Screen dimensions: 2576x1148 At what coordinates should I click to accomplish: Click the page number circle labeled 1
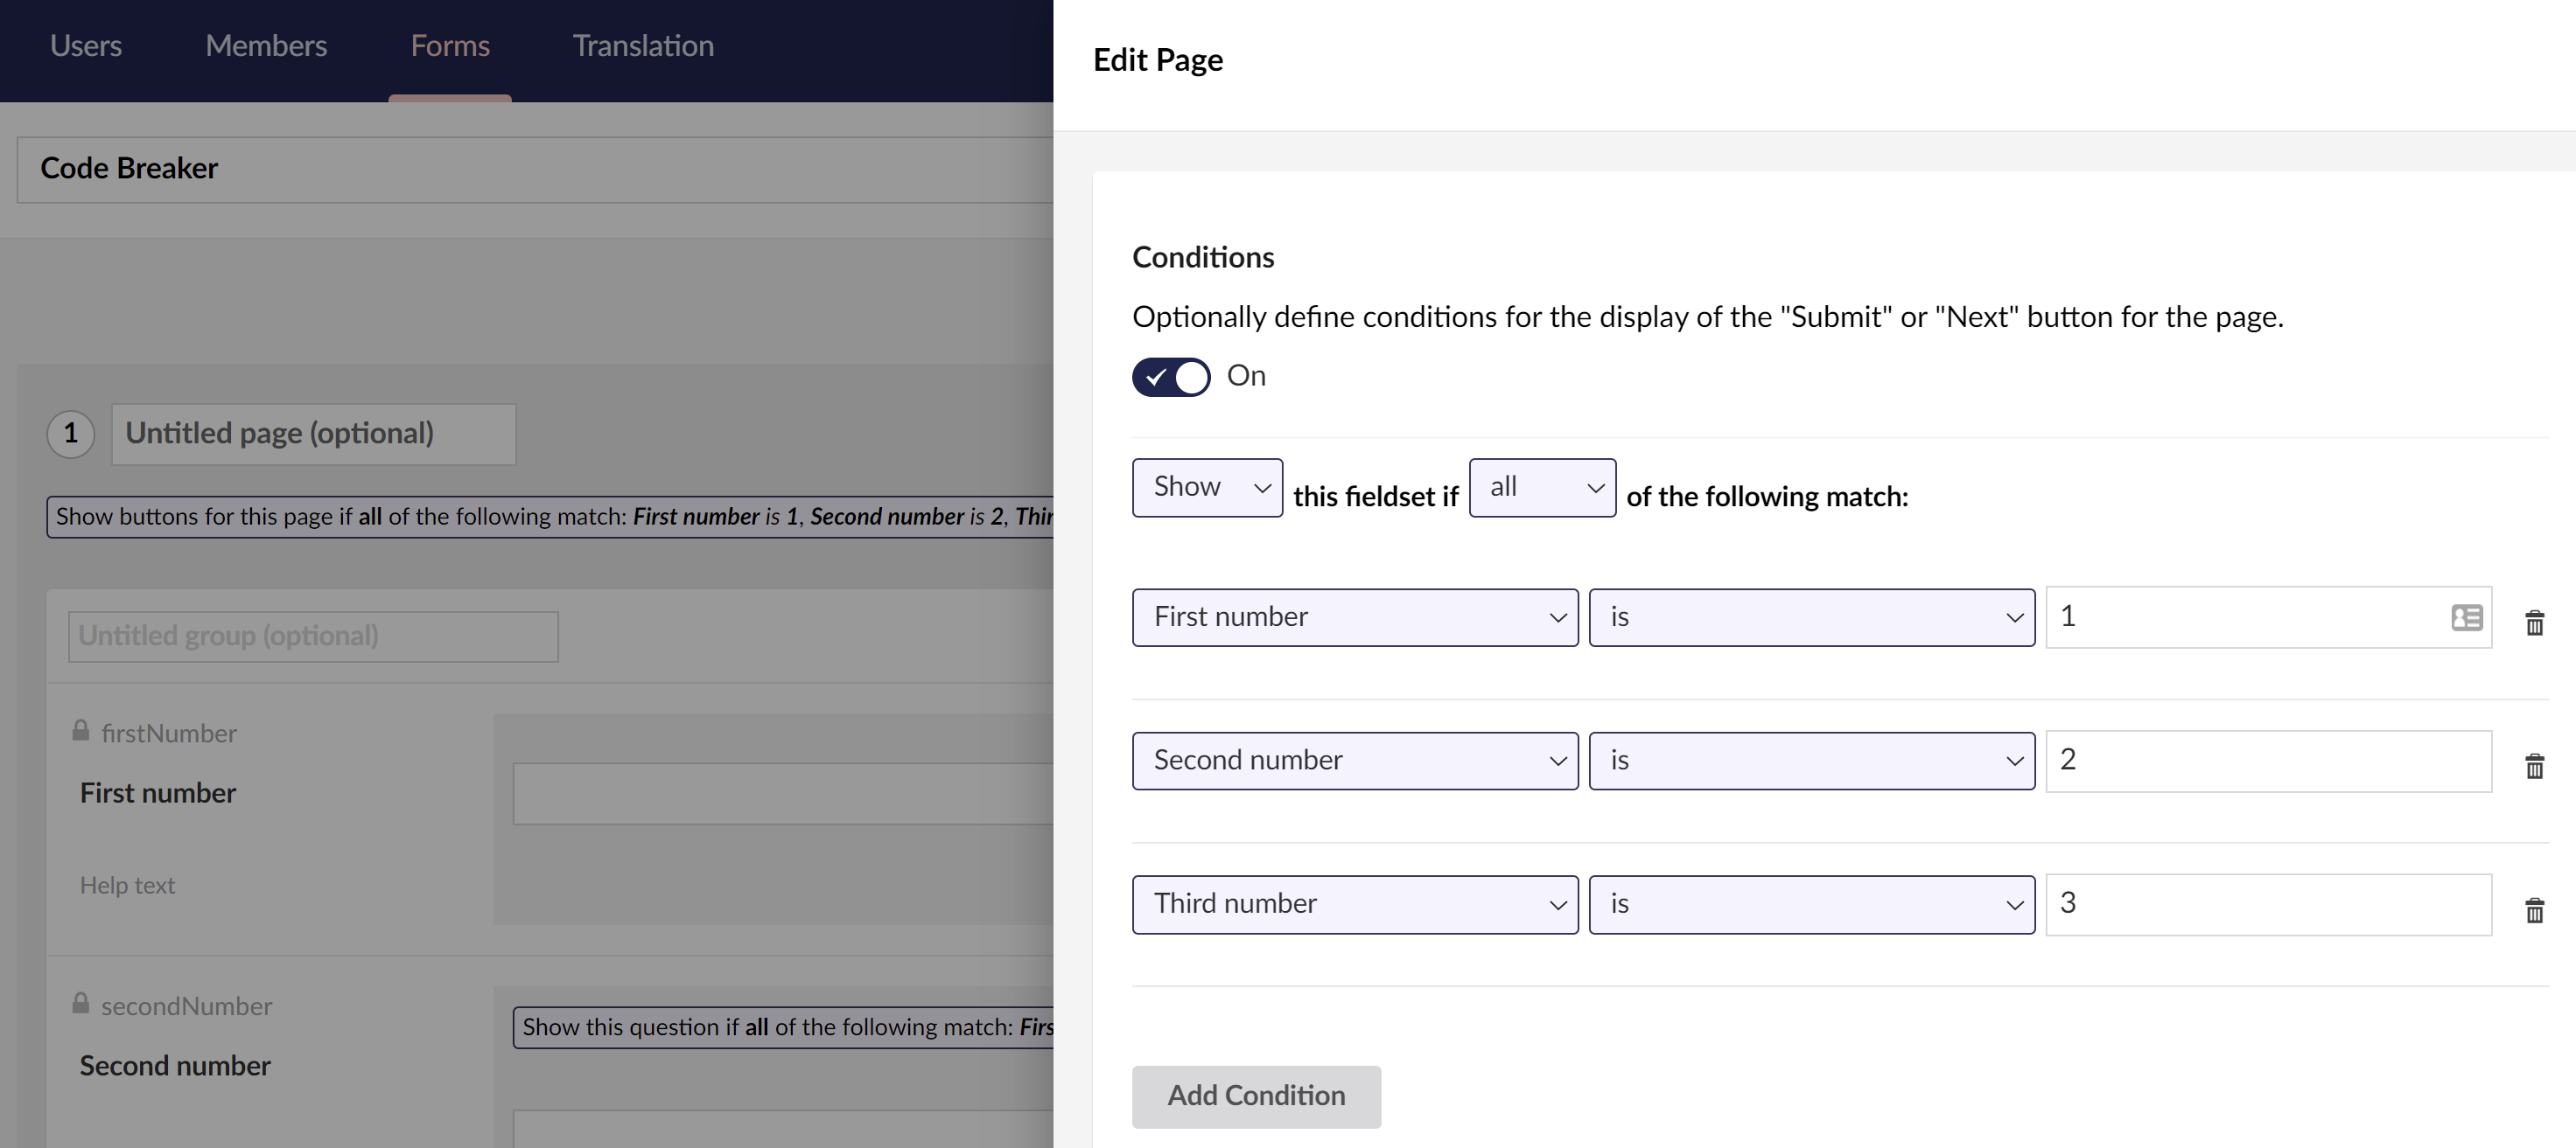click(71, 434)
